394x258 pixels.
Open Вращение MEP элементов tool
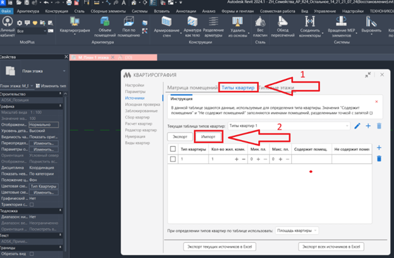tap(341, 26)
